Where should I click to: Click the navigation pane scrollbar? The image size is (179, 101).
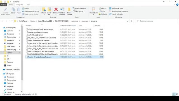[x=22, y=53]
